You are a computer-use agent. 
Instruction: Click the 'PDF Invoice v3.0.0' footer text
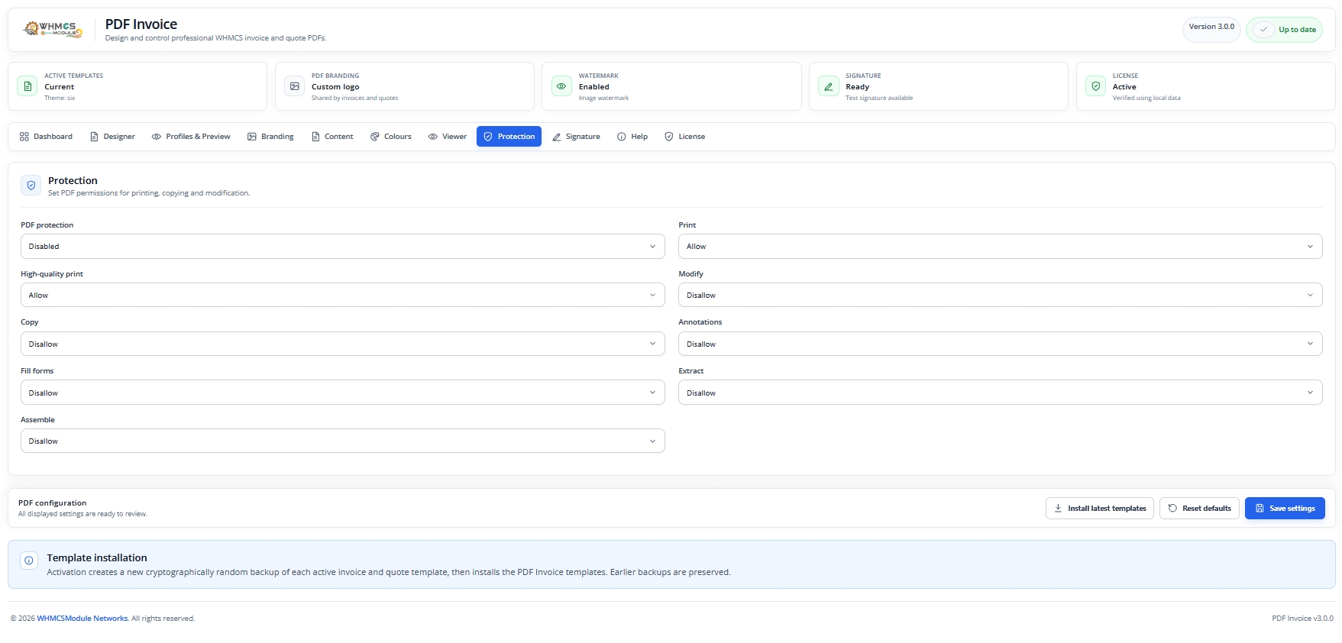[x=1302, y=619]
